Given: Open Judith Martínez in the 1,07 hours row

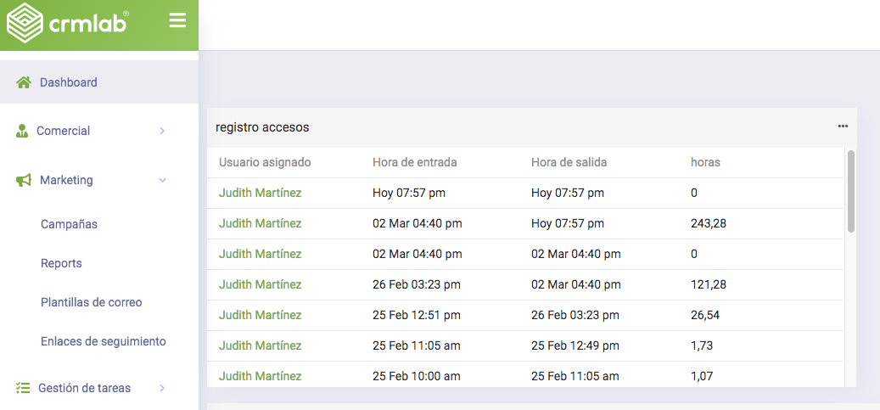Looking at the screenshot, I should pyautogui.click(x=260, y=376).
